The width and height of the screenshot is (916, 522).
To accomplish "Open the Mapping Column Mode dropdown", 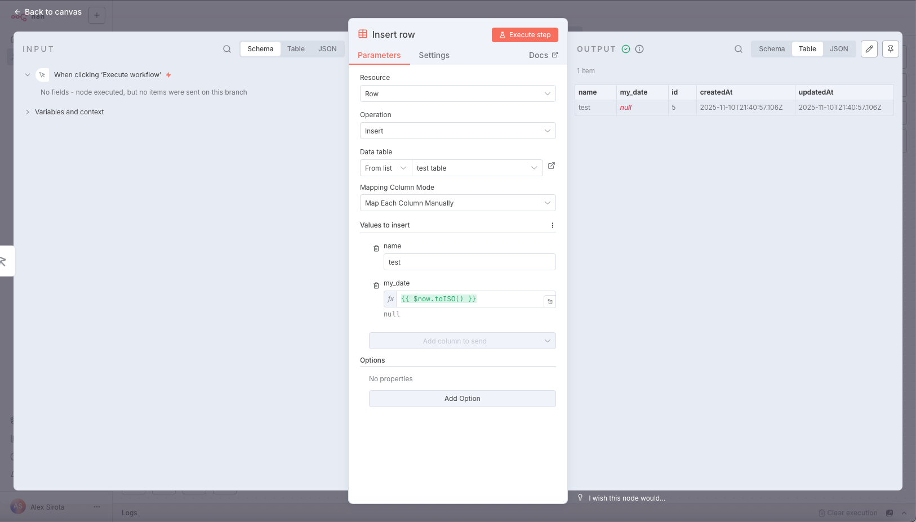I will click(x=458, y=203).
